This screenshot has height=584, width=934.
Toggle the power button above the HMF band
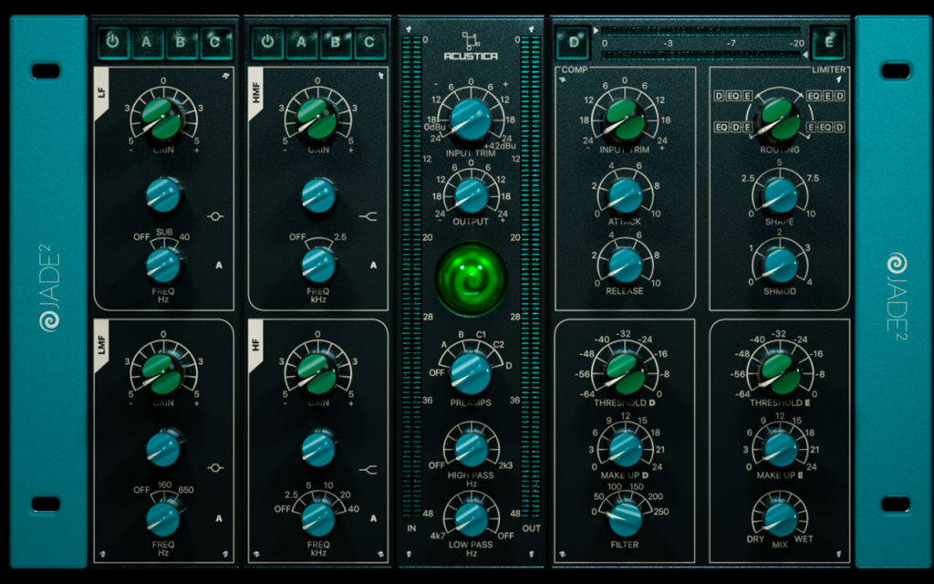tap(267, 42)
